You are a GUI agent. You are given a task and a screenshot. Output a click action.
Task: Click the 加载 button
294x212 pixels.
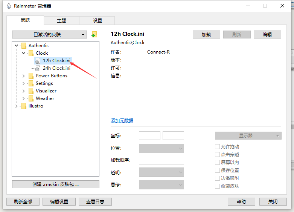pyautogui.click(x=206, y=35)
